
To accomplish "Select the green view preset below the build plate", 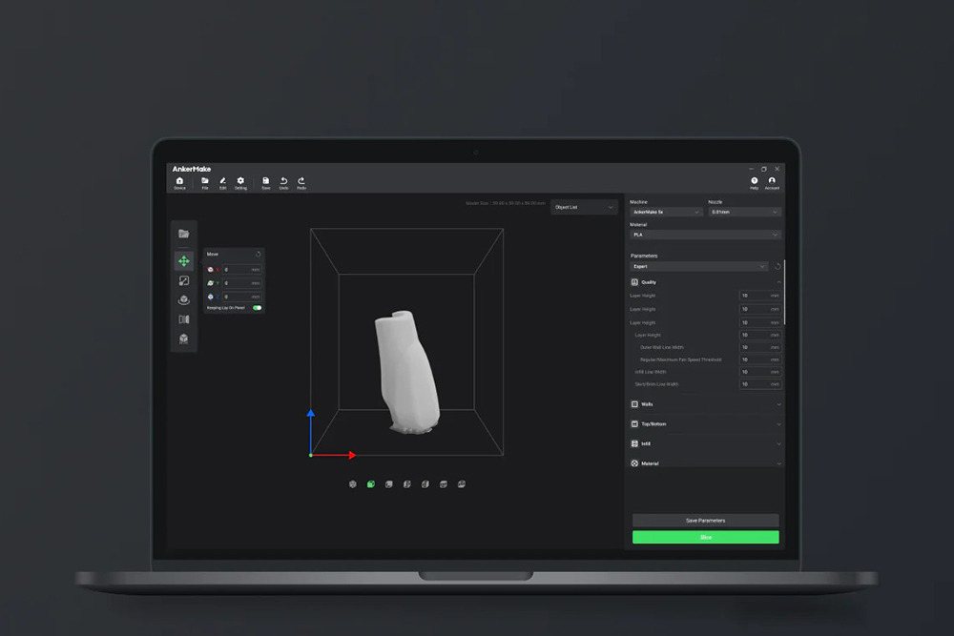I will point(372,484).
